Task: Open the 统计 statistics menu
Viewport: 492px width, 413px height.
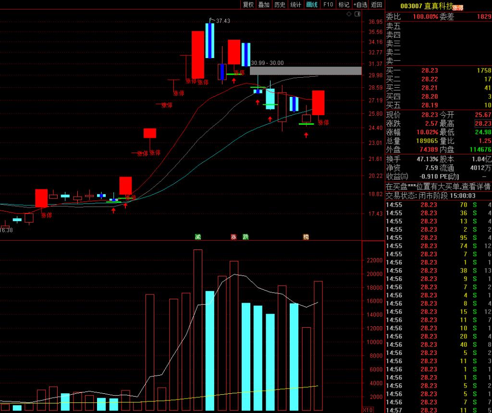Action: 296,5
